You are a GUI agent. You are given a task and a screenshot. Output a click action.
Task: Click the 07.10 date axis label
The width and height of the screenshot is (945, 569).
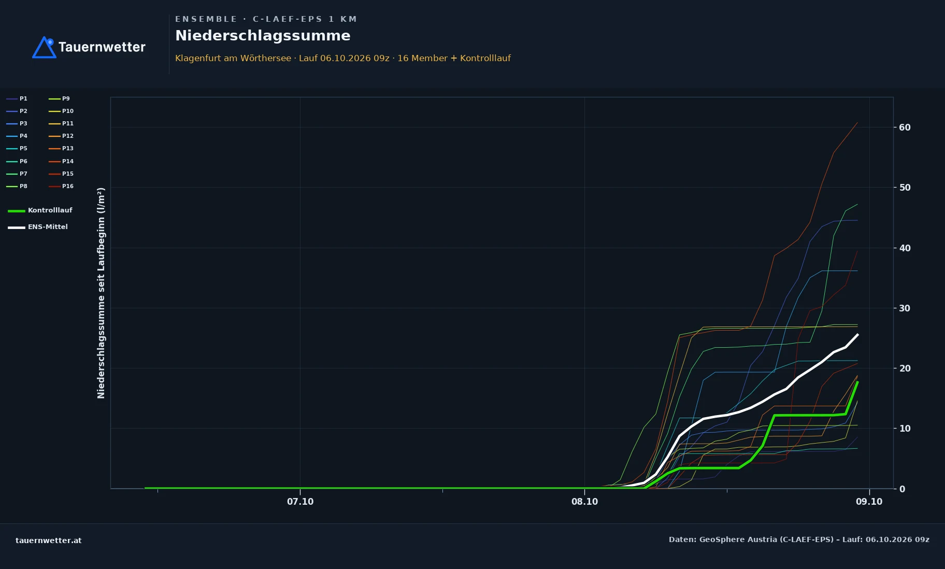(300, 502)
